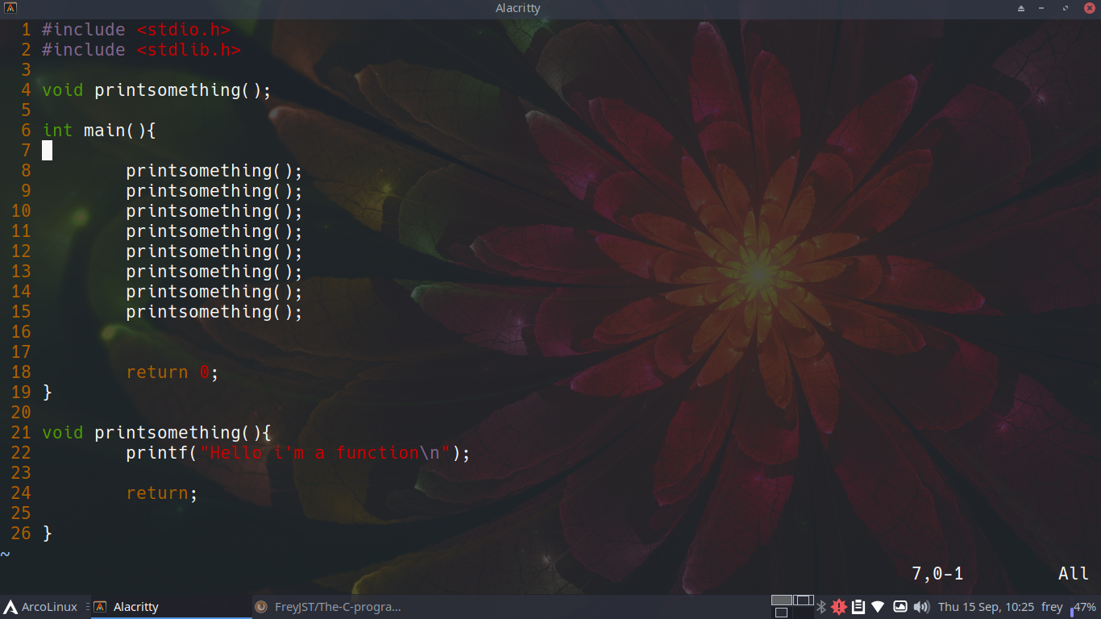Open the ArcoLinux application menu

(x=41, y=607)
